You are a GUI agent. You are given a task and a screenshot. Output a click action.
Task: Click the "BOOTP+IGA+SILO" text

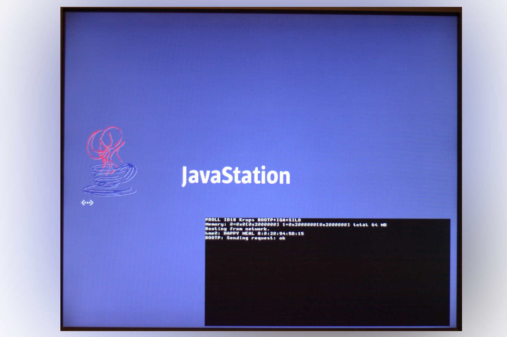[x=279, y=220]
